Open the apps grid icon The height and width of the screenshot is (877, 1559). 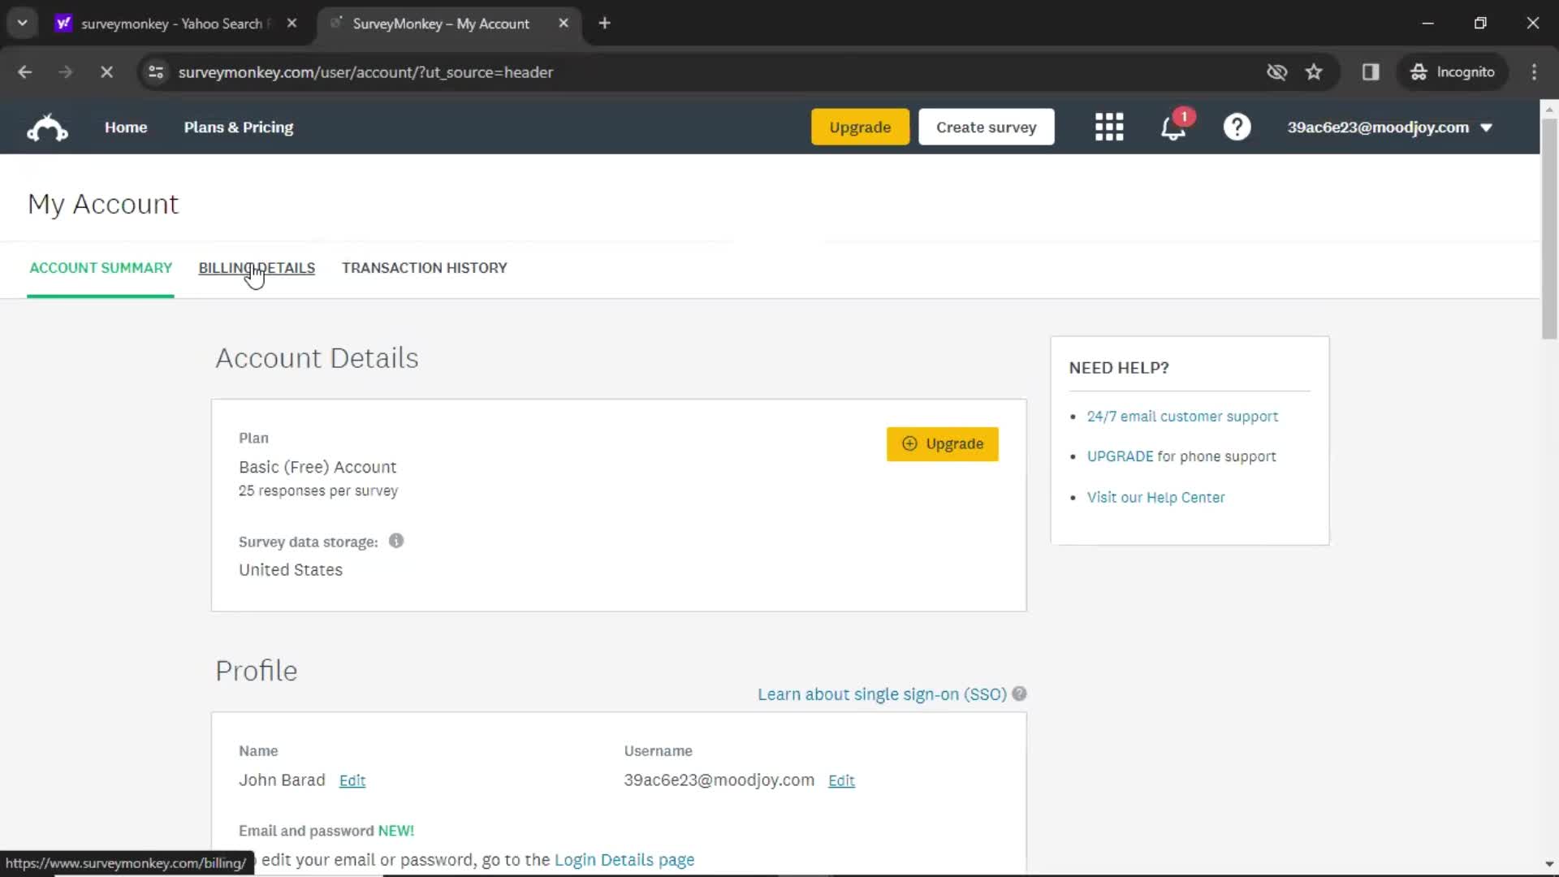[1109, 127]
